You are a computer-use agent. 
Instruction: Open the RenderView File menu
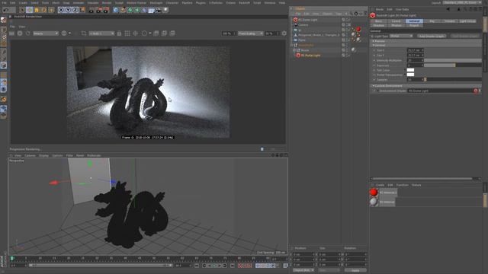[12, 27]
